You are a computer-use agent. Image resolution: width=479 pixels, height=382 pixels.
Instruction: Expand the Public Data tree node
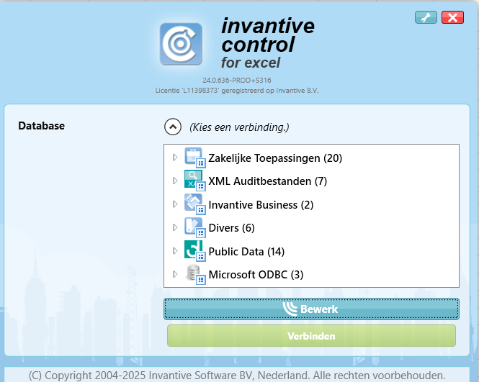(175, 251)
